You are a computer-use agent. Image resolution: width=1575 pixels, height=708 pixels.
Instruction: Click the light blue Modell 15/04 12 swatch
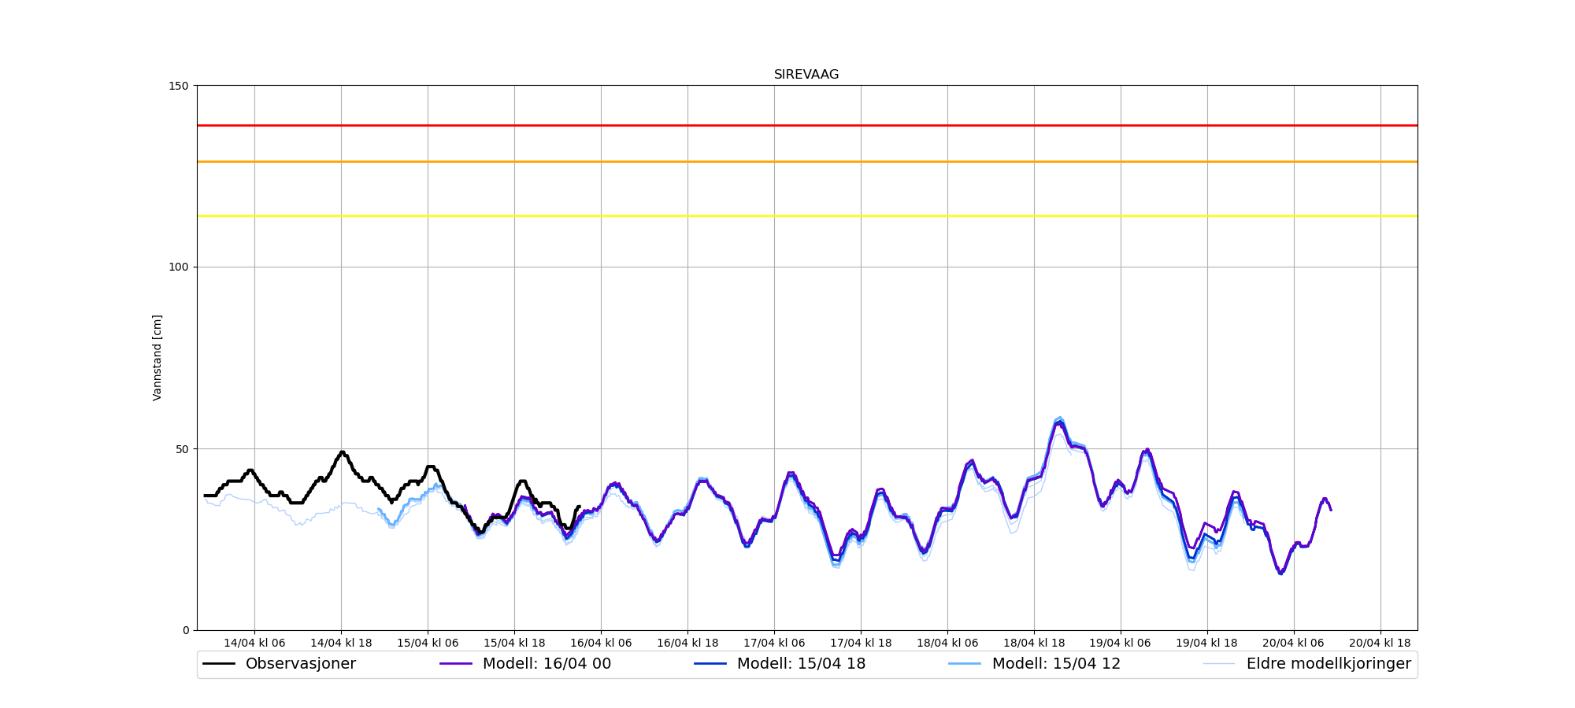point(965,664)
